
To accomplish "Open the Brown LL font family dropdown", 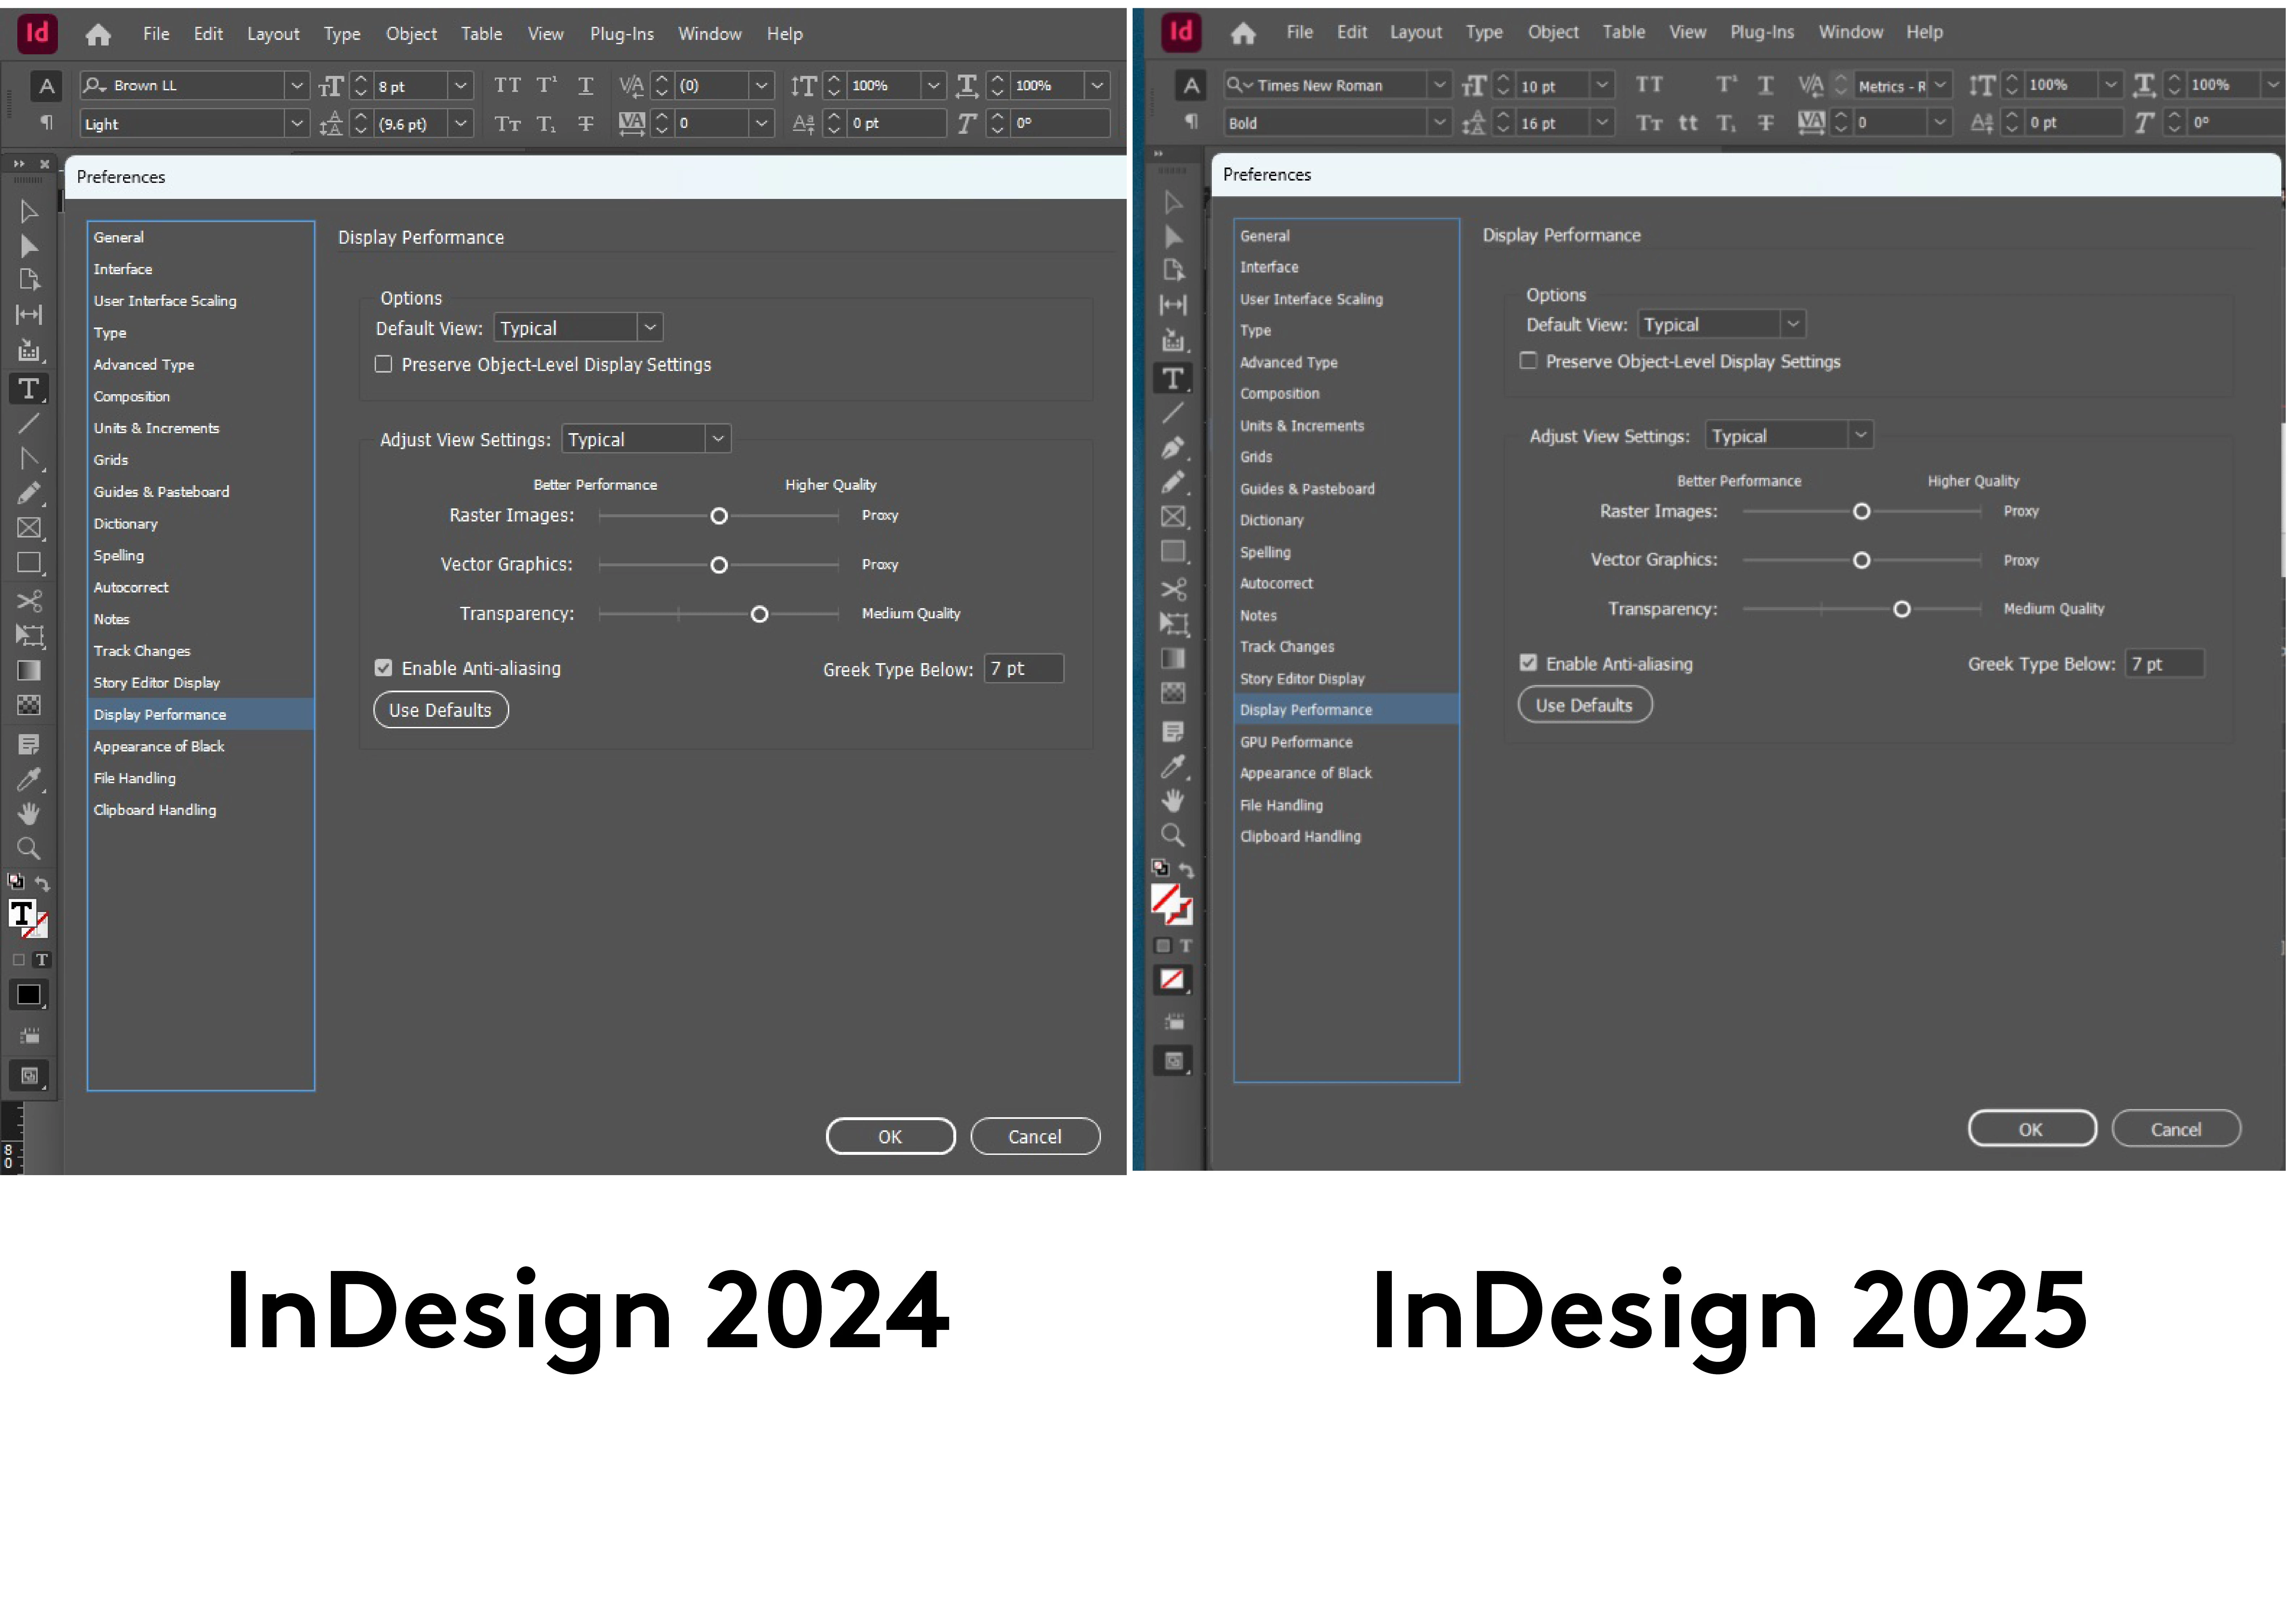I will (296, 86).
